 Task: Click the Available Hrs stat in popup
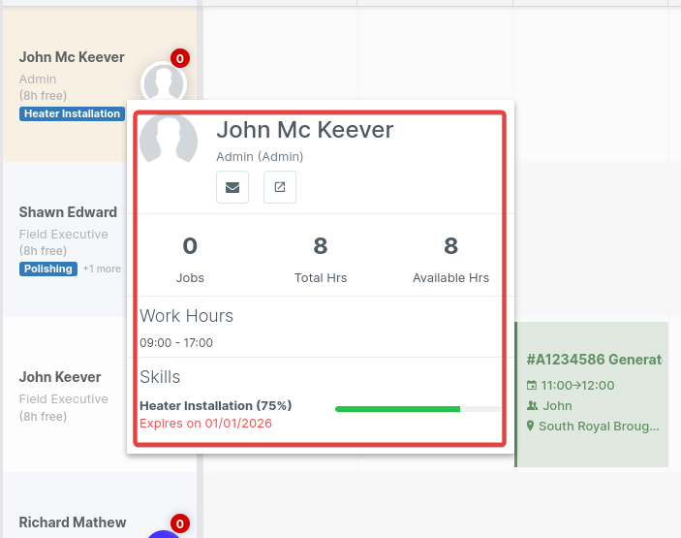[450, 259]
